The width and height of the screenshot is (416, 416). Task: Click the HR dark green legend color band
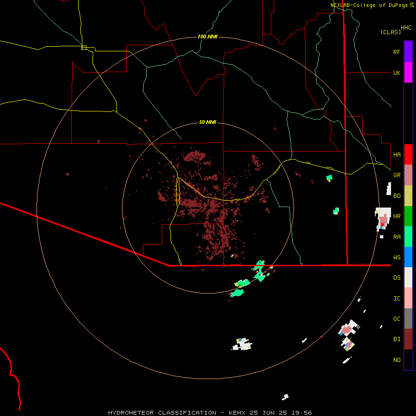pos(408,216)
